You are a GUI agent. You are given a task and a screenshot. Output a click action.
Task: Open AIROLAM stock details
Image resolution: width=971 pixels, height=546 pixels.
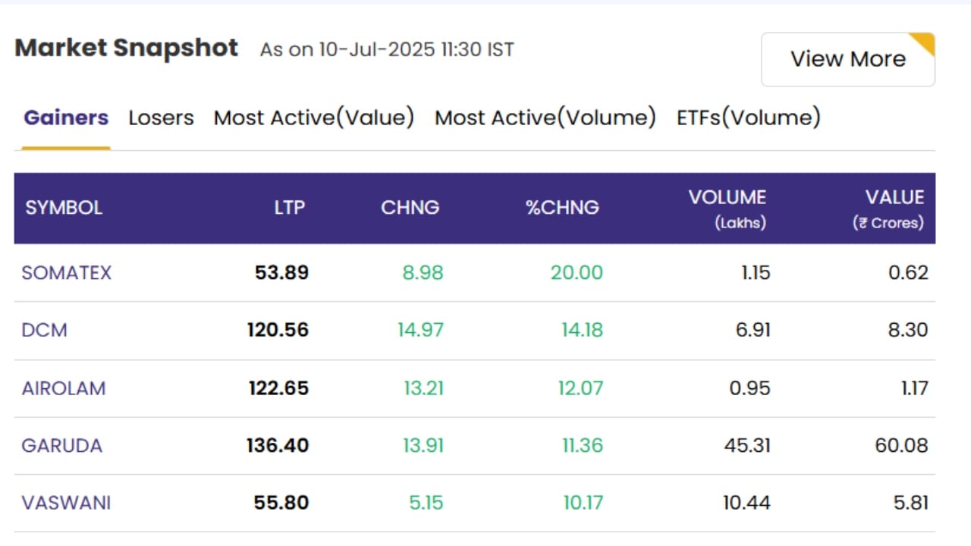(x=64, y=388)
